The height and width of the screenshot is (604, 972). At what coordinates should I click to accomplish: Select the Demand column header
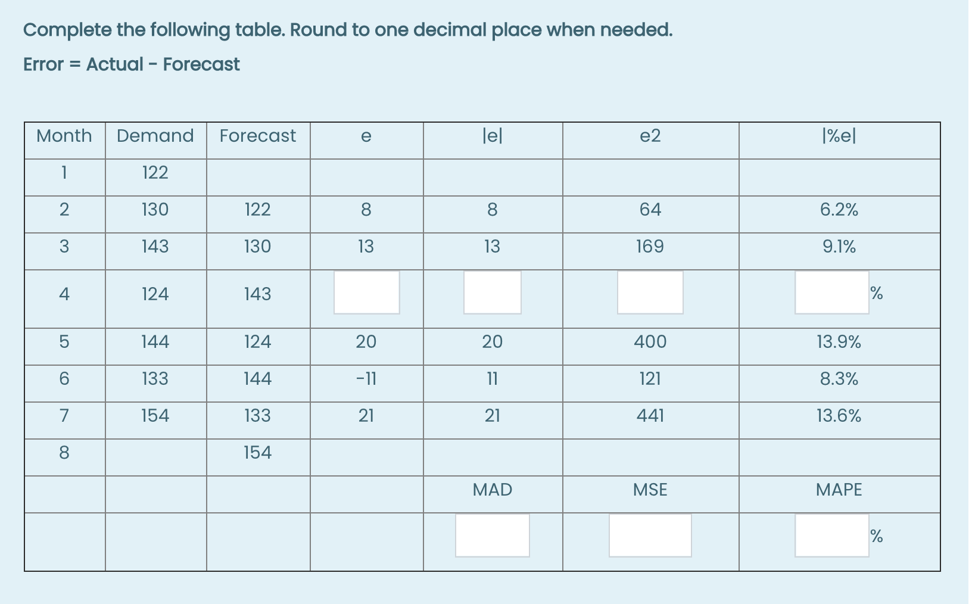coord(155,136)
